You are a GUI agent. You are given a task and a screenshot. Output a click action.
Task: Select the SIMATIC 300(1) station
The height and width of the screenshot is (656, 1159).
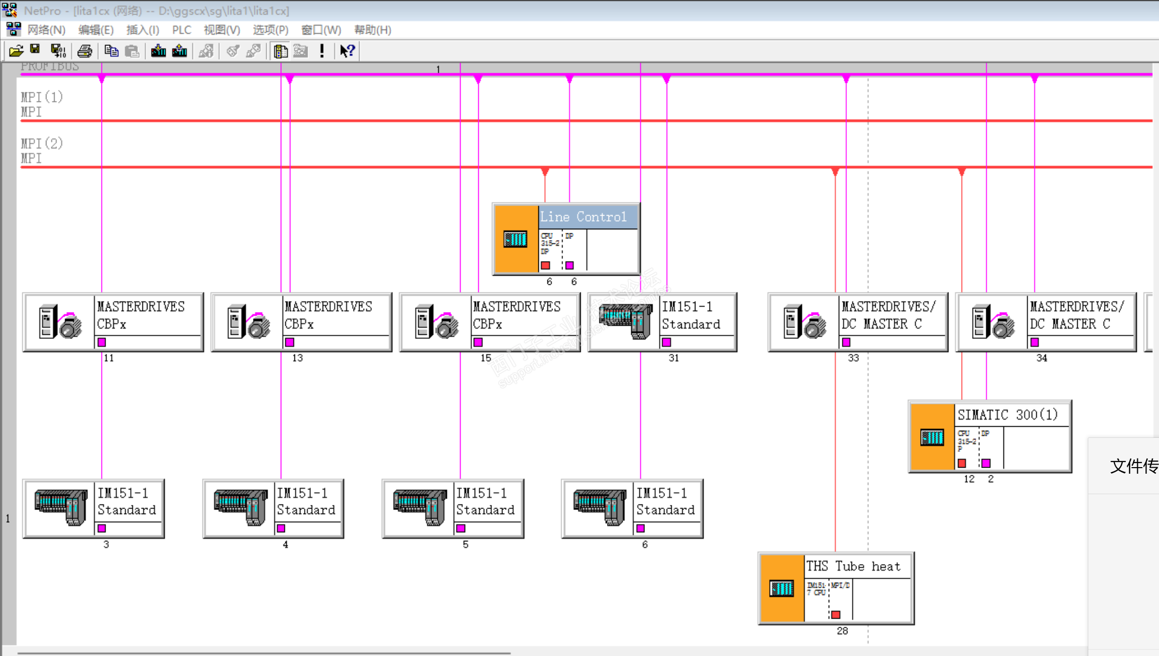1007,415
